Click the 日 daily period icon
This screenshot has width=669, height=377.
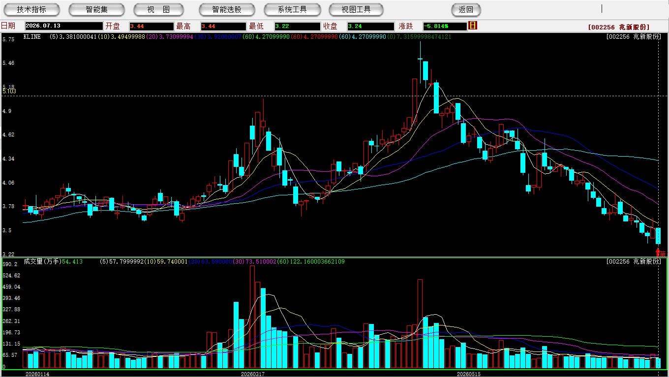click(473, 26)
